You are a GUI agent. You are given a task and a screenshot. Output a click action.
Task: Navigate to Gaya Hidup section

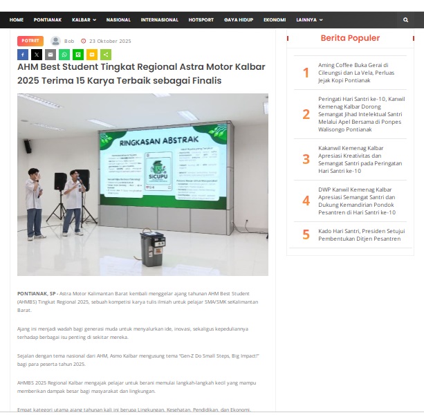coord(239,20)
